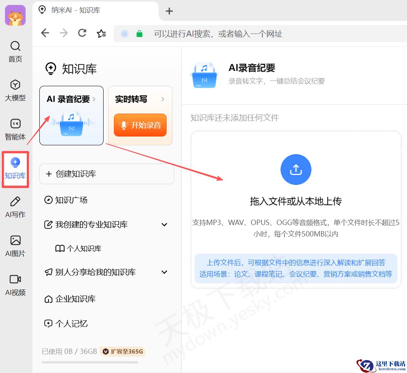Image resolution: width=407 pixels, height=373 pixels.
Task: Open a new browser tab
Action: [169, 11]
